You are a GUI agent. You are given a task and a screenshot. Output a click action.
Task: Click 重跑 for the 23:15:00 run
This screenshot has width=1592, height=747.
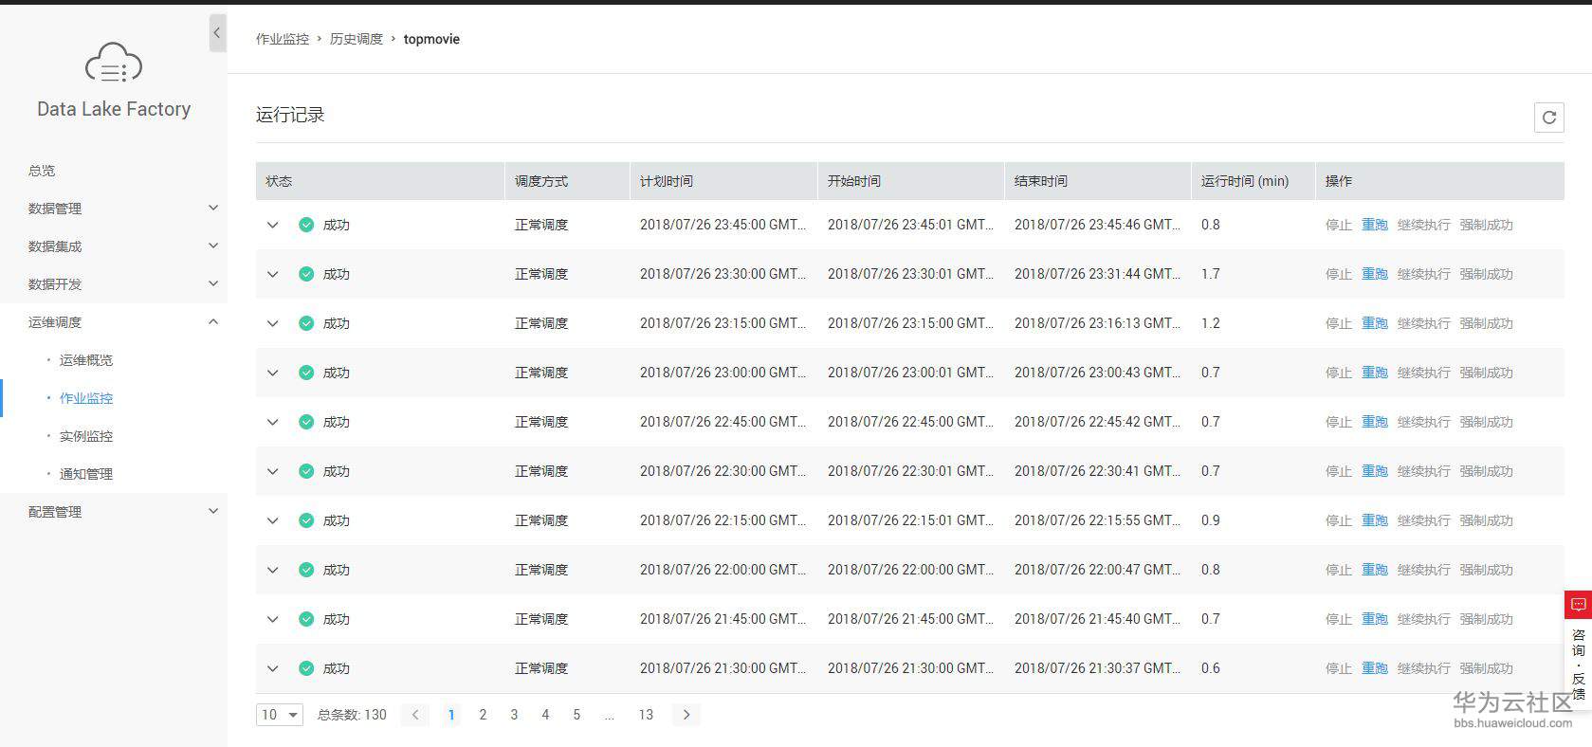tap(1375, 323)
